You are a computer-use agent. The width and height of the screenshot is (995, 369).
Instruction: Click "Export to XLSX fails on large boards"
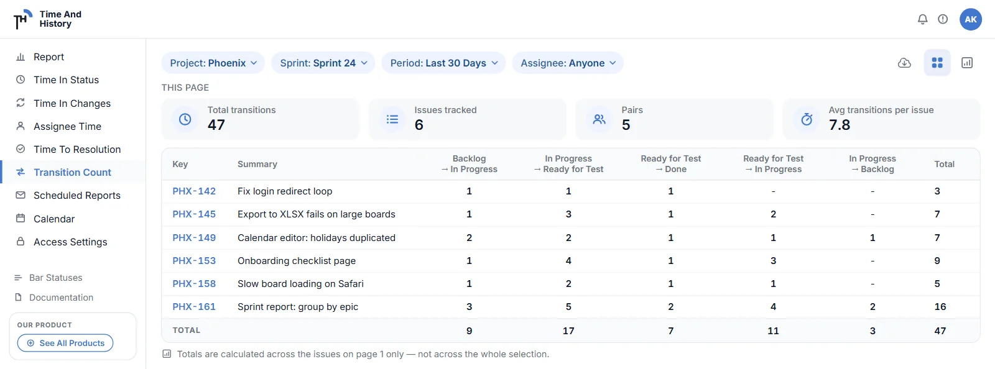317,214
